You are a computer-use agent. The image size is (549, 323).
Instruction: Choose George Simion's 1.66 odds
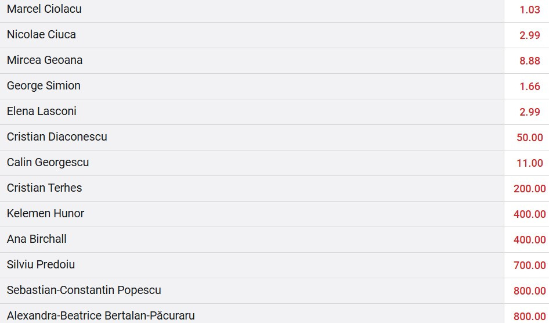pos(529,87)
